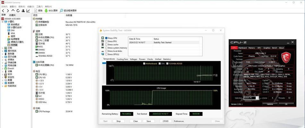Enable the Stress system memory checkbox
Screen dimensions: 305x128
pyautogui.click(x=106, y=48)
